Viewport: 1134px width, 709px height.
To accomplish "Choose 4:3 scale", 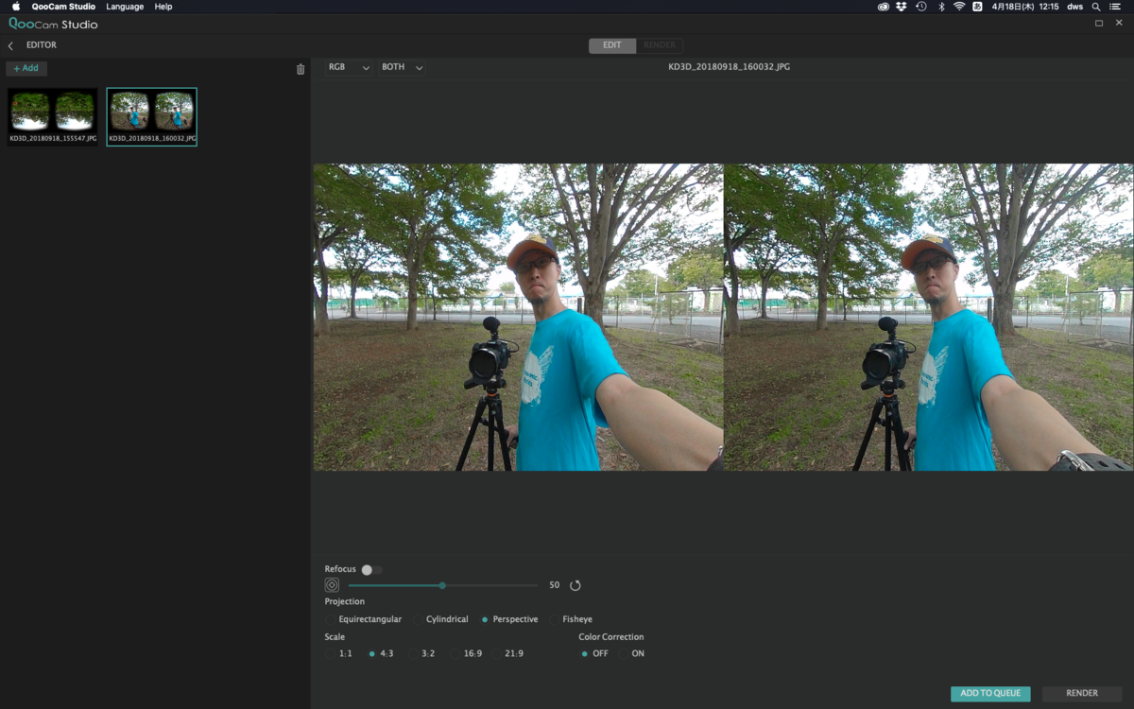I will click(382, 653).
